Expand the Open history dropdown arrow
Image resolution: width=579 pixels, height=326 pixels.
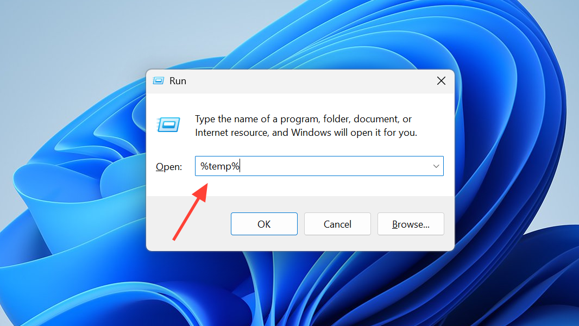(x=436, y=166)
